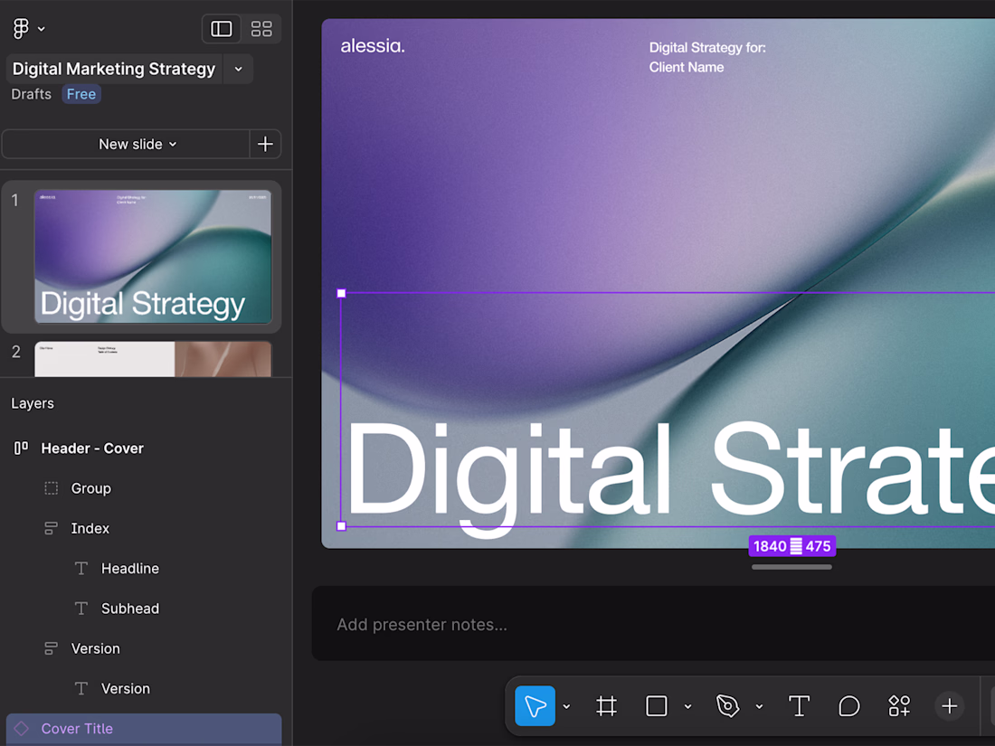Select slide 2 thumbnail
This screenshot has width=995, height=746.
[153, 359]
